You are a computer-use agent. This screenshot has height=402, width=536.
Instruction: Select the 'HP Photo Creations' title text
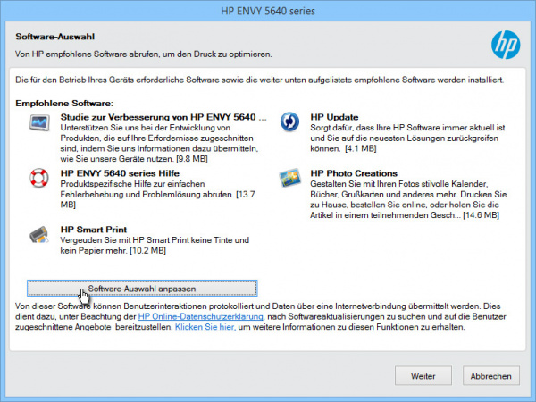pos(354,173)
